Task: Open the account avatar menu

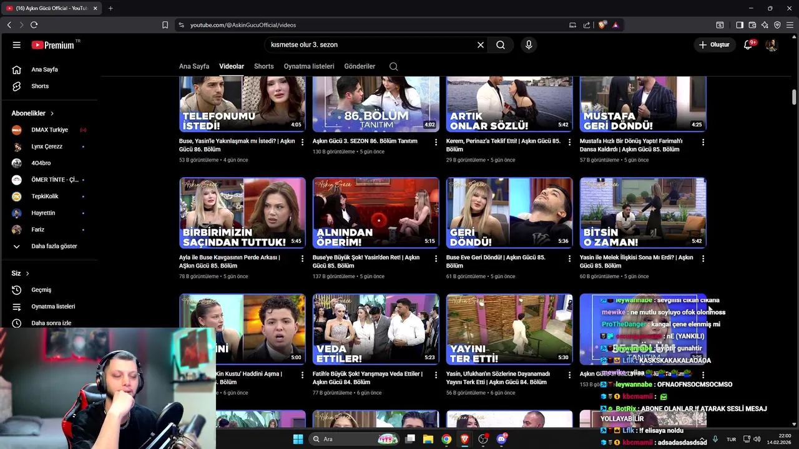Action: pyautogui.click(x=772, y=45)
